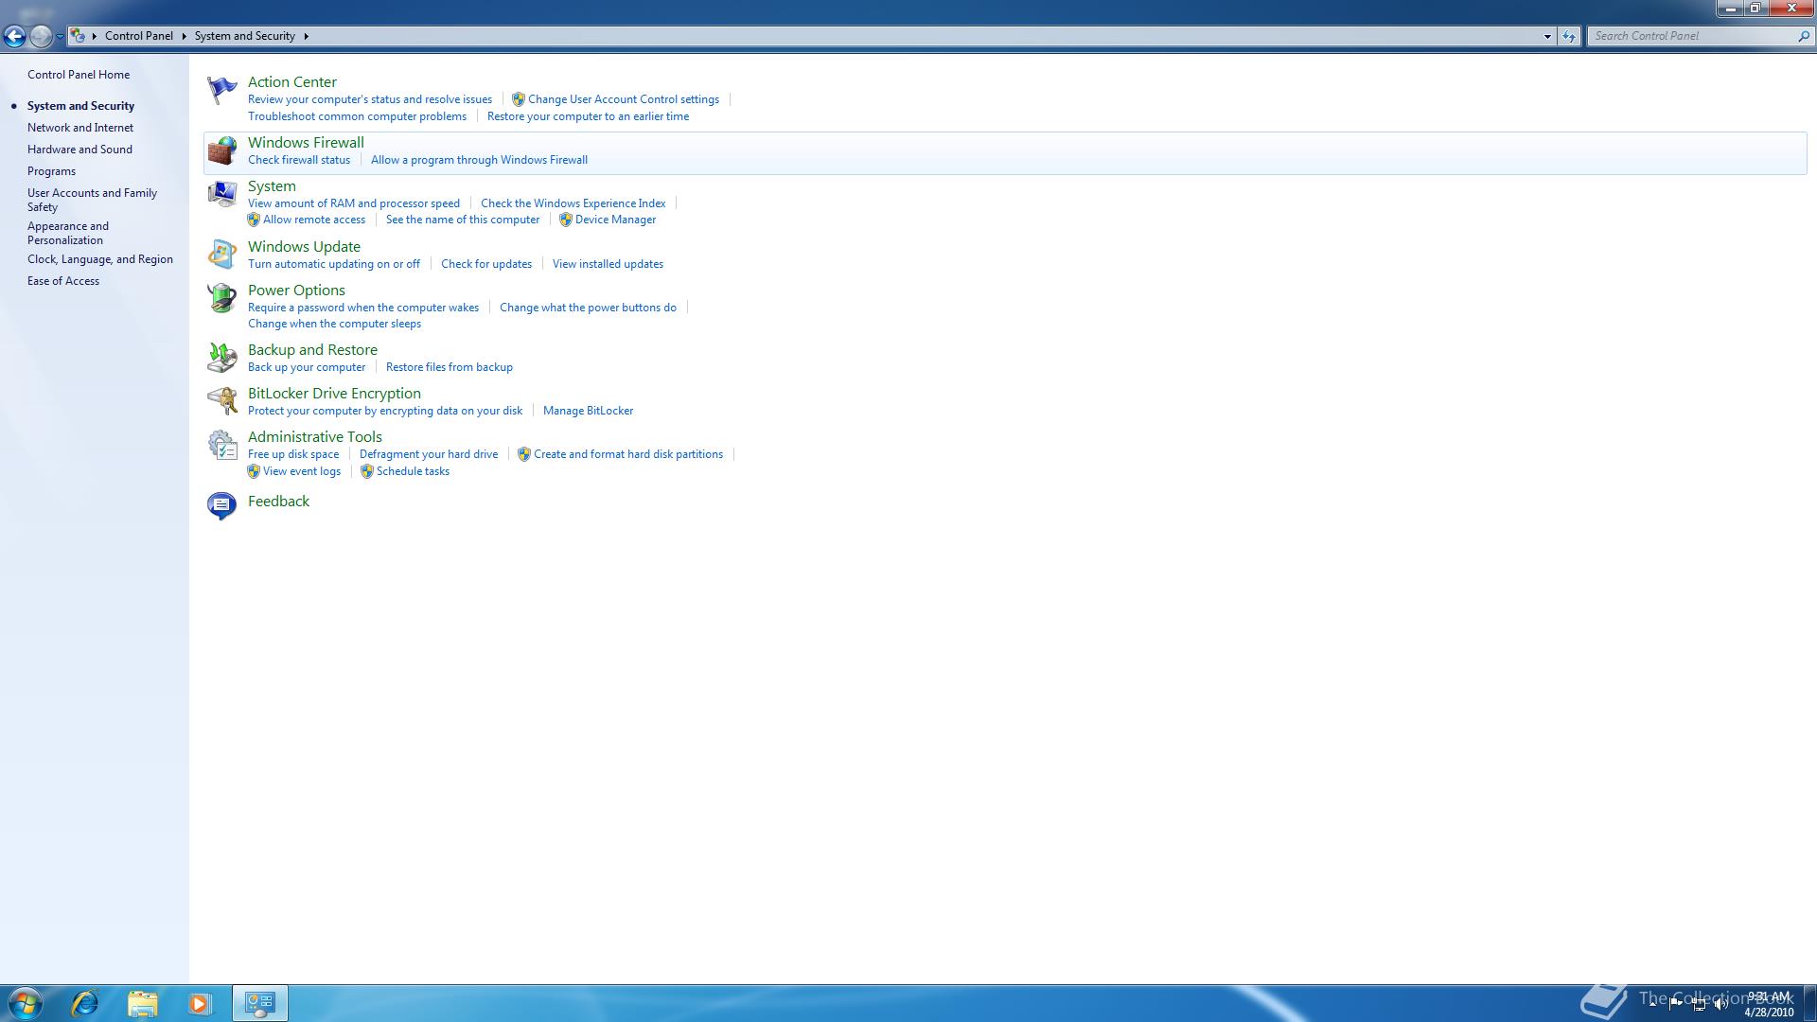This screenshot has height=1022, width=1817.
Task: Click Check for updates link
Action: 486,264
